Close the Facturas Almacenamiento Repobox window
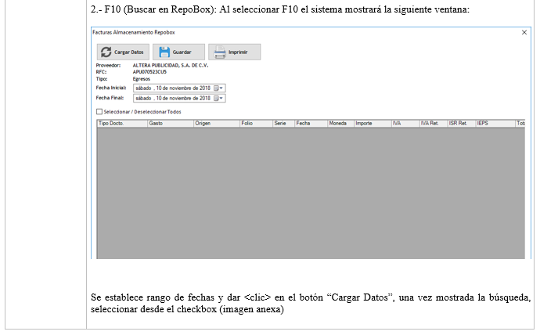The height and width of the screenshot is (335, 540). [524, 32]
